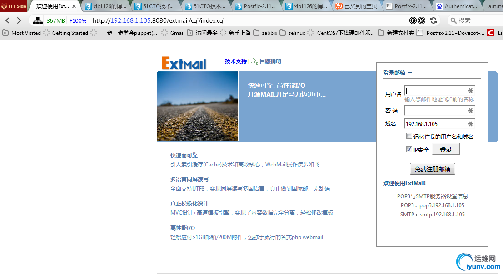This screenshot has height=274, width=503.
Task: Untick the IP安全 checkbox
Action: [409, 149]
